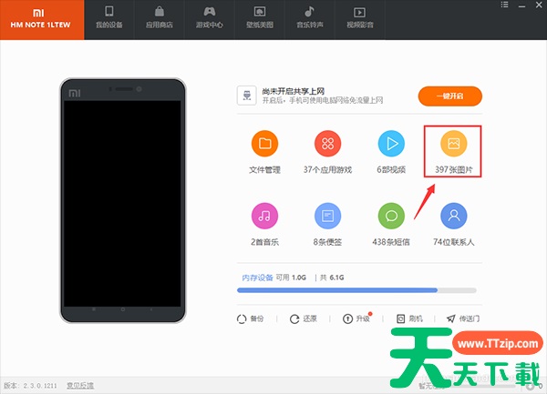The width and height of the screenshot is (547, 394).
Task: Click the 意见反馈 feedback link
Action: coord(80,386)
